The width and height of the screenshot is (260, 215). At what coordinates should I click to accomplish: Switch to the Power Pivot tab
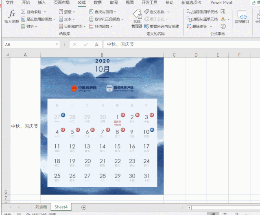(221, 2)
